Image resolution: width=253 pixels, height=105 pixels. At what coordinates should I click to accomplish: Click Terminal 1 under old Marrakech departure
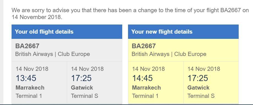pyautogui.click(x=29, y=96)
